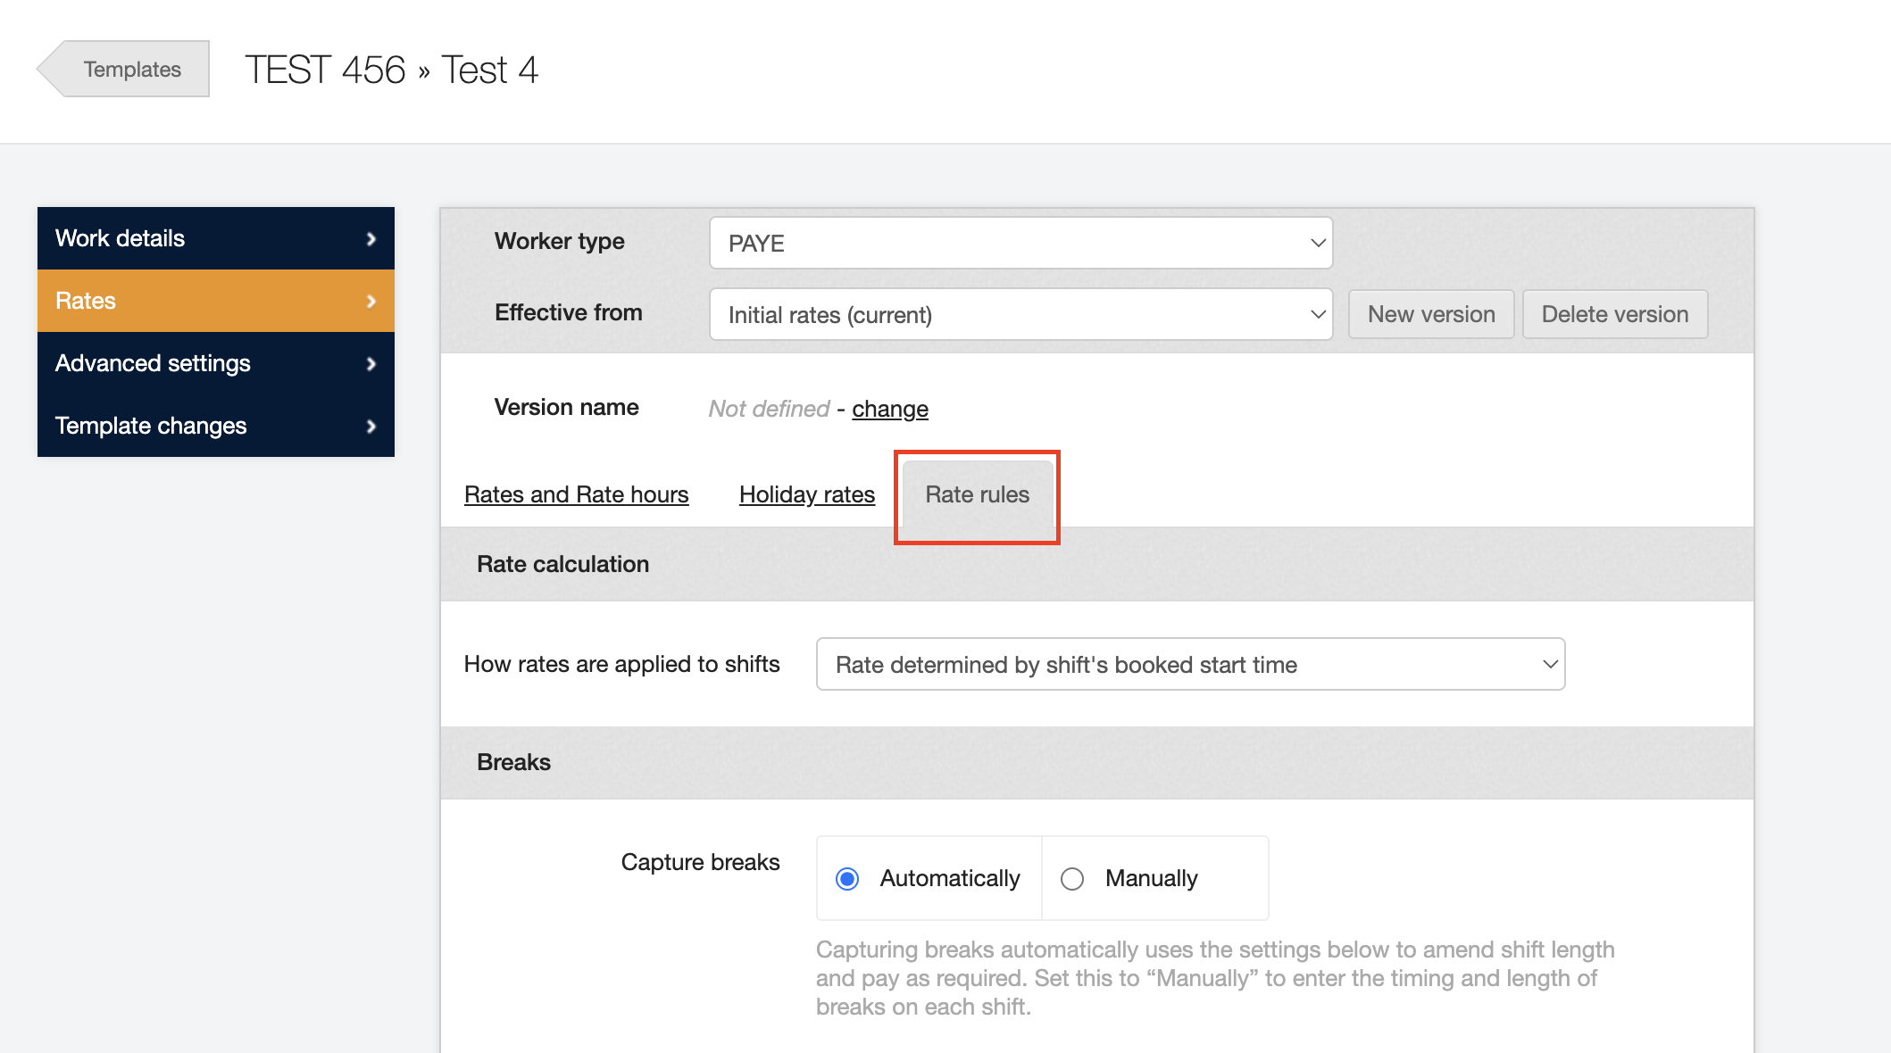Open the Rate rules tab
This screenshot has width=1891, height=1053.
coord(977,494)
